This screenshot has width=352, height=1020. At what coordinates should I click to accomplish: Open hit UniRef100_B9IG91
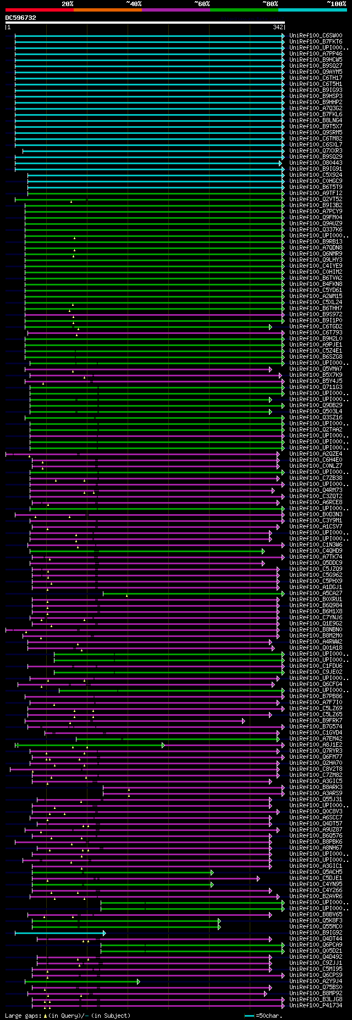pos(316,169)
